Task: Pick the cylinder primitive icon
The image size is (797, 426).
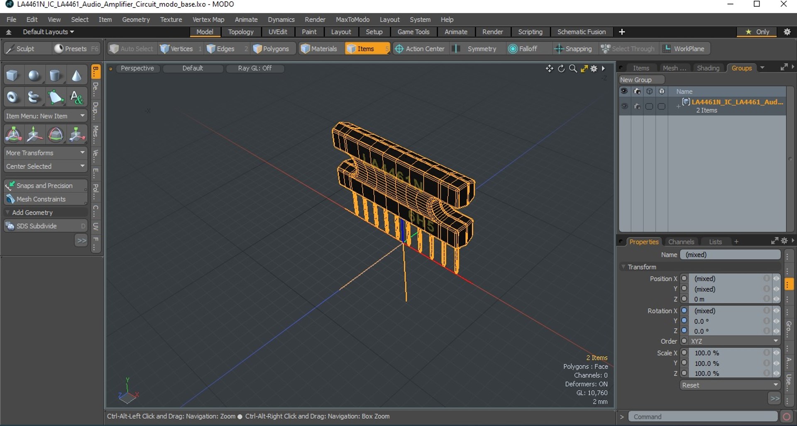Action: (x=55, y=75)
